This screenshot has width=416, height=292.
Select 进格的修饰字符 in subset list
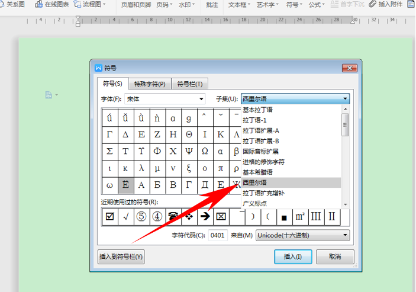coord(291,162)
